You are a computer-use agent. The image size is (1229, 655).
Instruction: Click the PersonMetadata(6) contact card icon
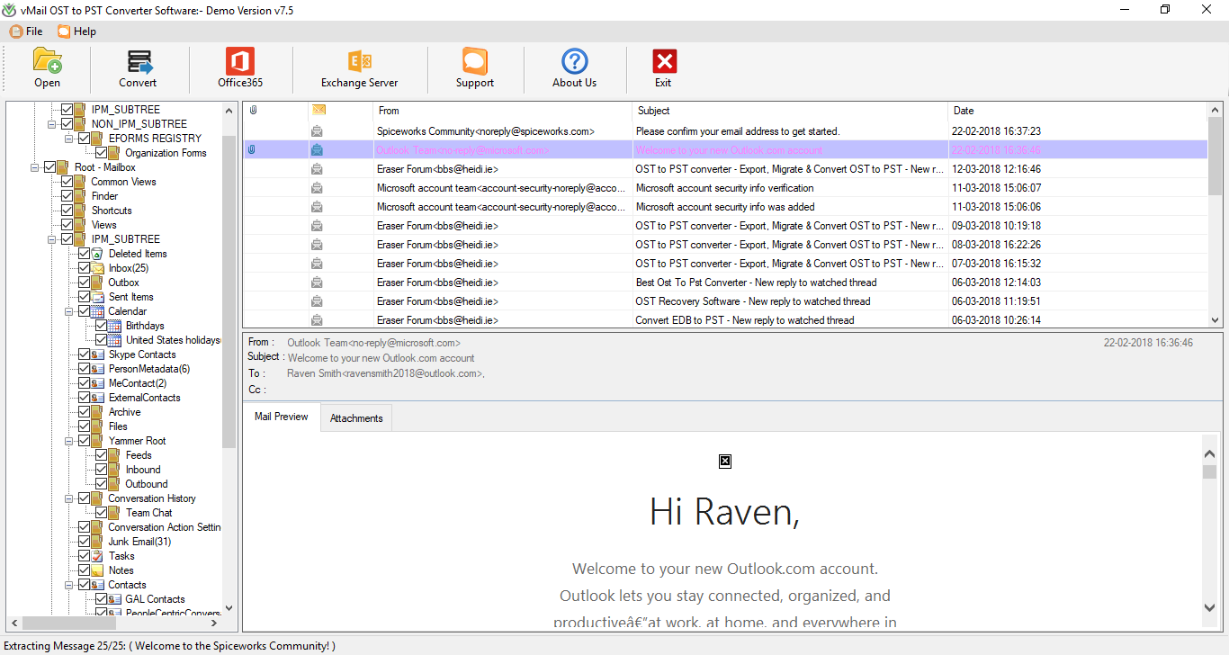[98, 369]
